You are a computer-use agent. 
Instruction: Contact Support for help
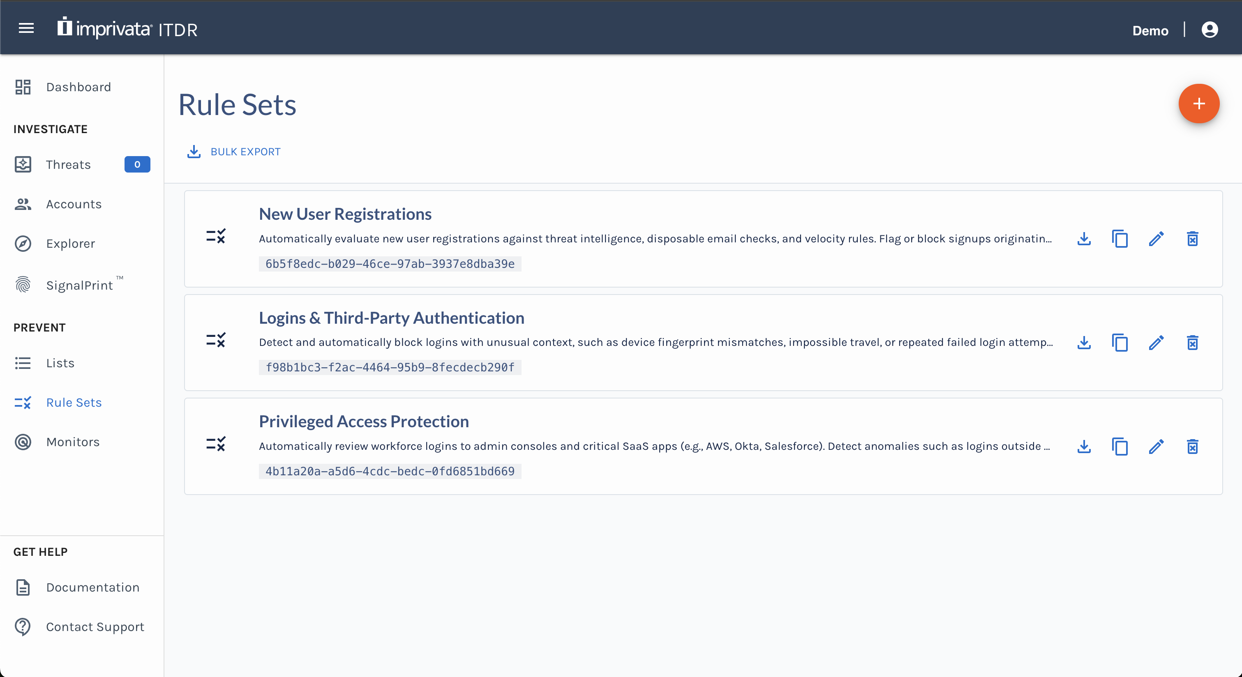point(95,627)
